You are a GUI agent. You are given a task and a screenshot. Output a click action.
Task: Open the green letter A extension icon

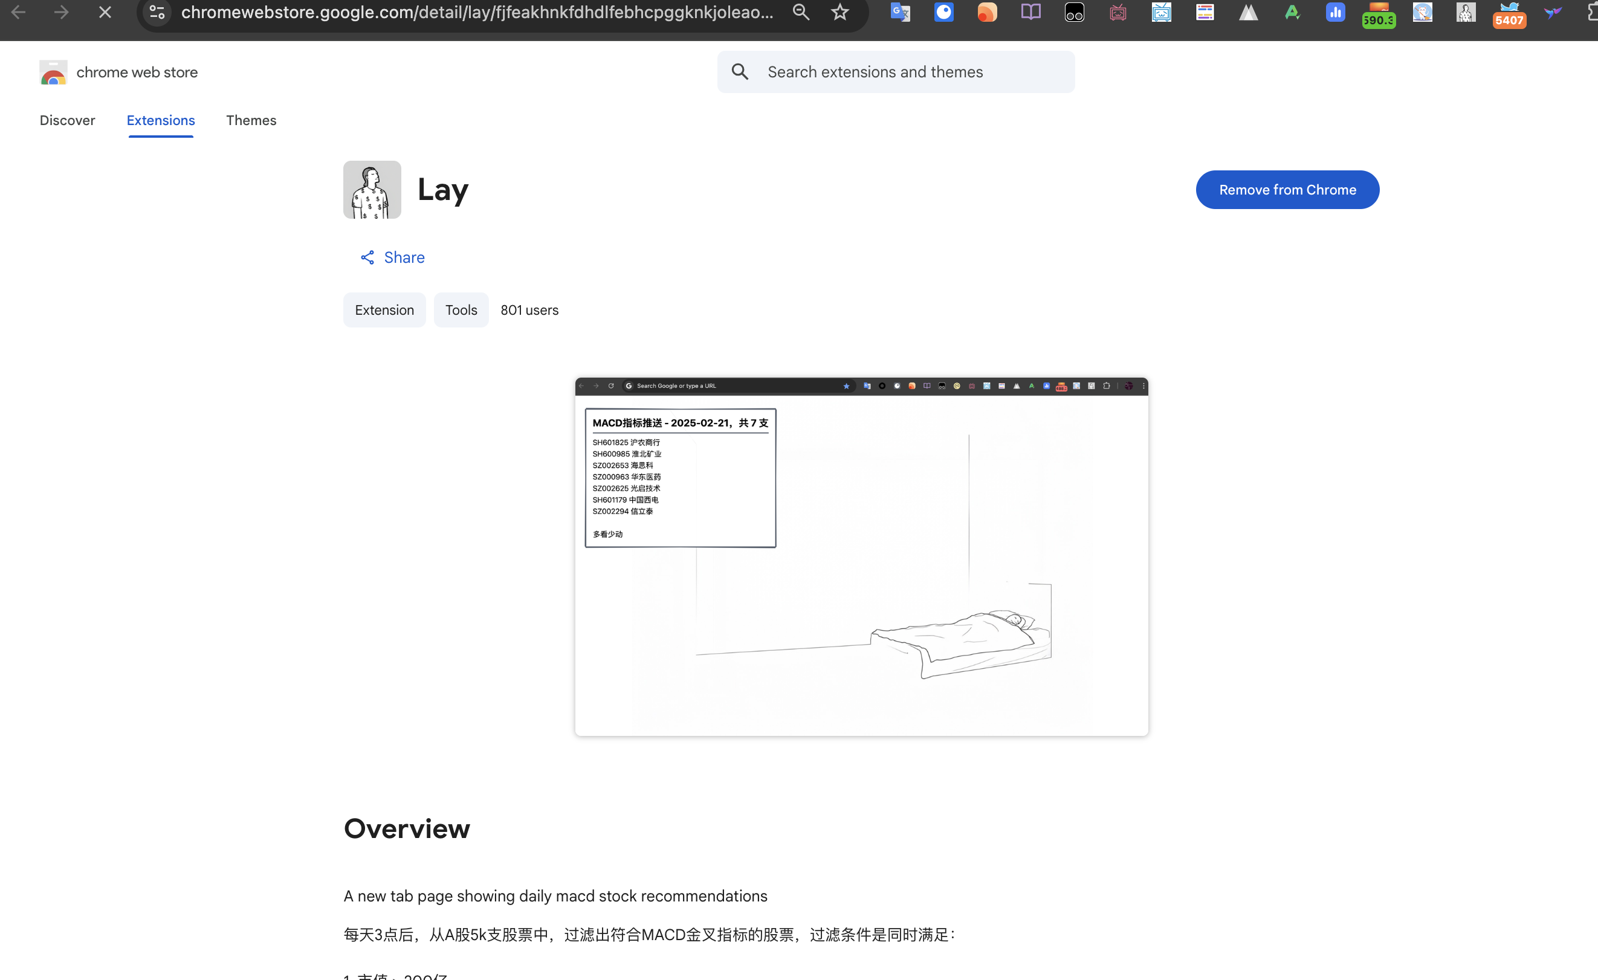(x=1292, y=12)
